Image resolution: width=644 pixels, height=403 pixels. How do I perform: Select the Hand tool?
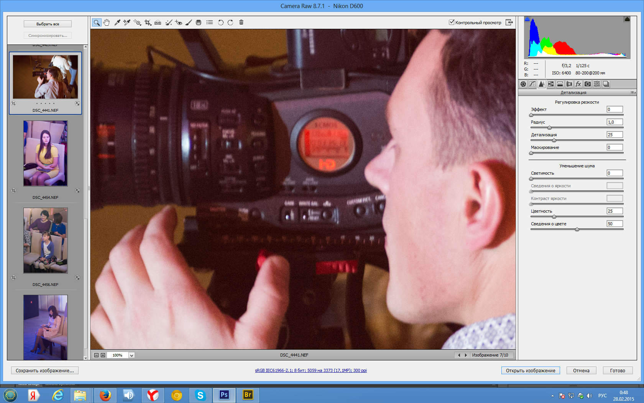[107, 22]
